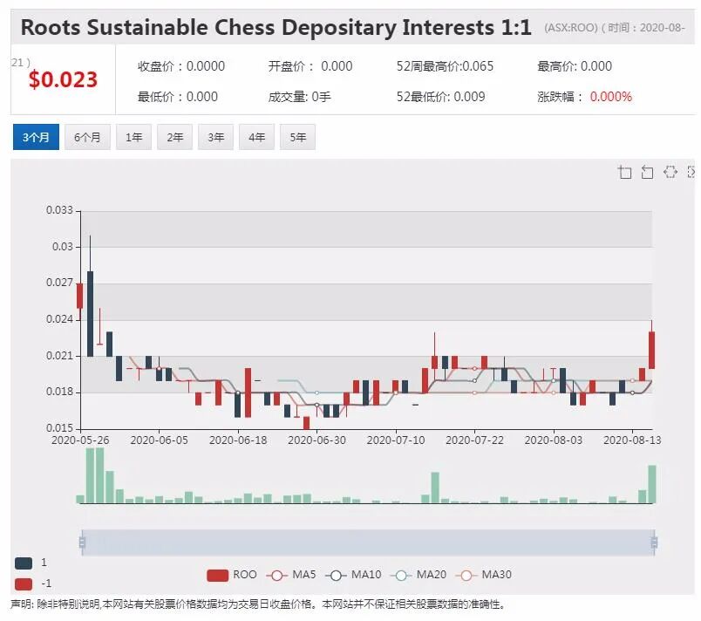The height and width of the screenshot is (621, 701).
Task: Click the 开盘价： 0.000 value
Action: coord(310,66)
